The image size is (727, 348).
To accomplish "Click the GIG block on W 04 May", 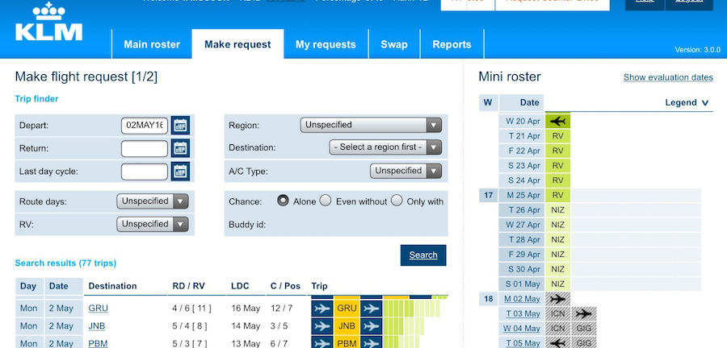I will [584, 329].
